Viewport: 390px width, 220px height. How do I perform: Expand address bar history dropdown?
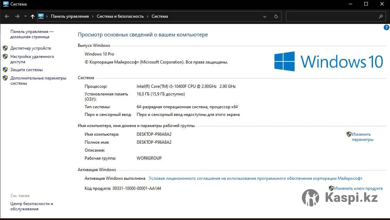coord(265,17)
